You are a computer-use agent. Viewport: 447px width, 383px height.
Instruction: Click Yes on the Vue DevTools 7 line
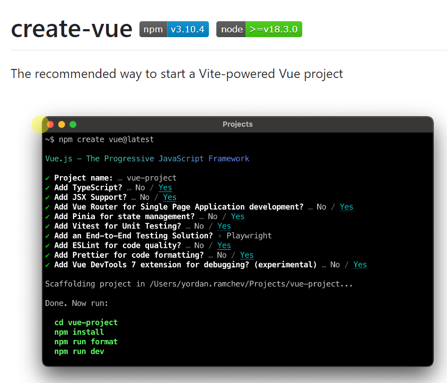point(360,265)
